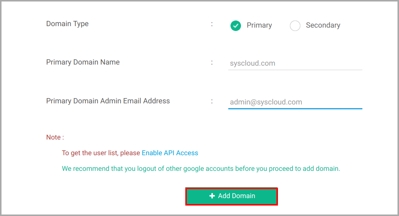Choose the Secondary domain type radio circle
This screenshot has width=399, height=216.
pos(295,25)
